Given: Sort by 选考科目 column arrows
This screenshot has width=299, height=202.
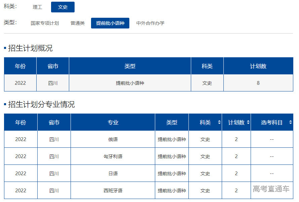Looking at the screenshot, I should [x=290, y=123].
